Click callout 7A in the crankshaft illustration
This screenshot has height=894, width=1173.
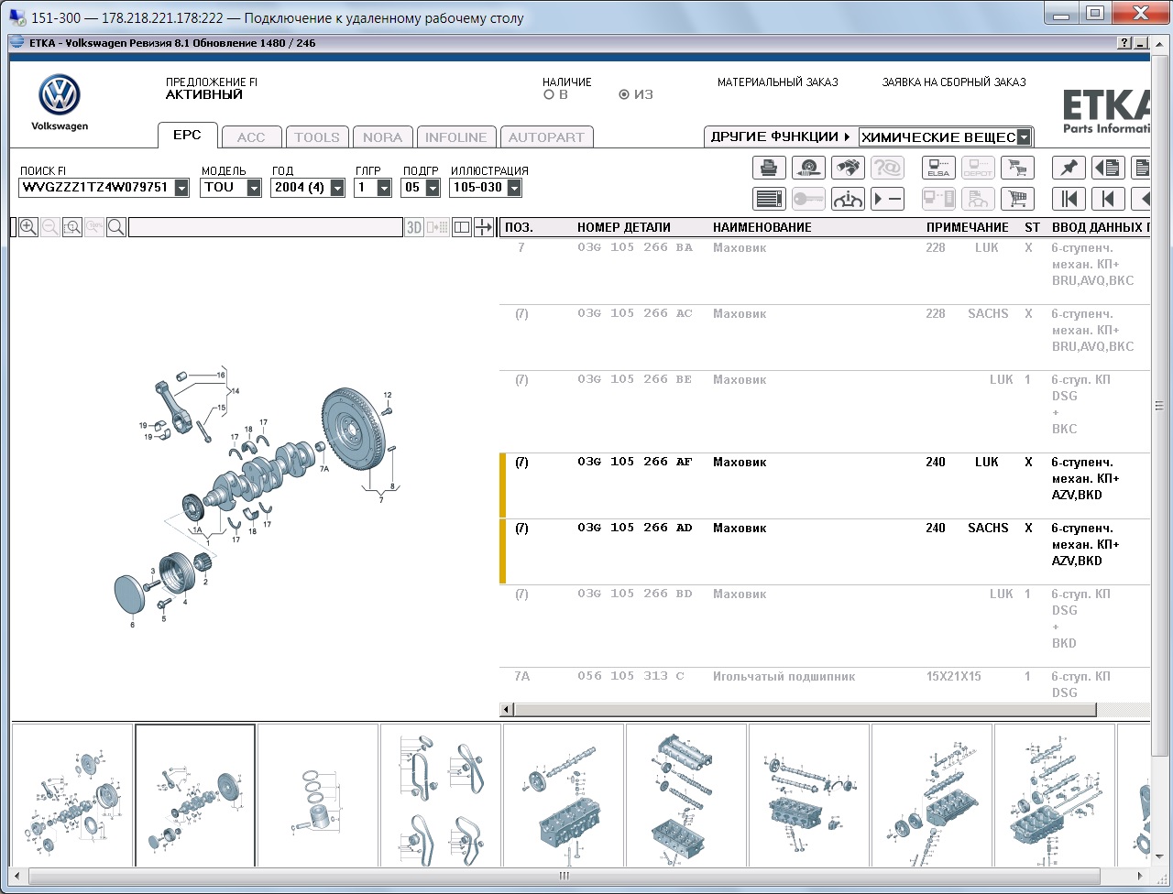[x=324, y=468]
